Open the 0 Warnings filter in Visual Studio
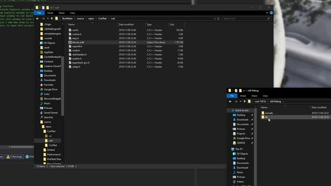 tap(14, 157)
